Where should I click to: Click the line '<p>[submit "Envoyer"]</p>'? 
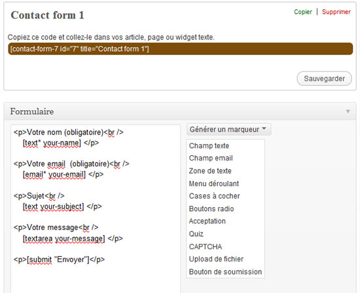click(x=59, y=260)
